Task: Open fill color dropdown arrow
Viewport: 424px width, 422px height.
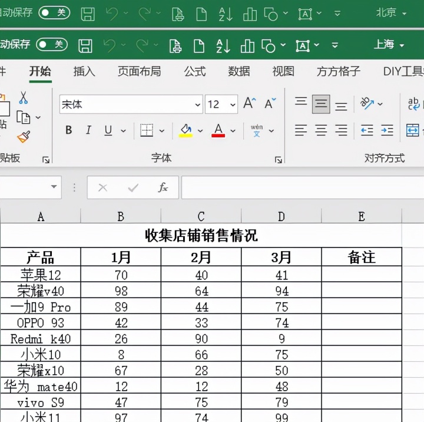Action: (x=200, y=131)
